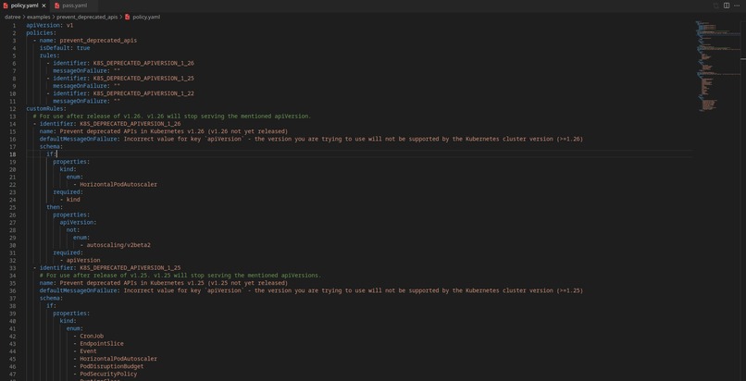Close the policy.yaml tab

(44, 6)
